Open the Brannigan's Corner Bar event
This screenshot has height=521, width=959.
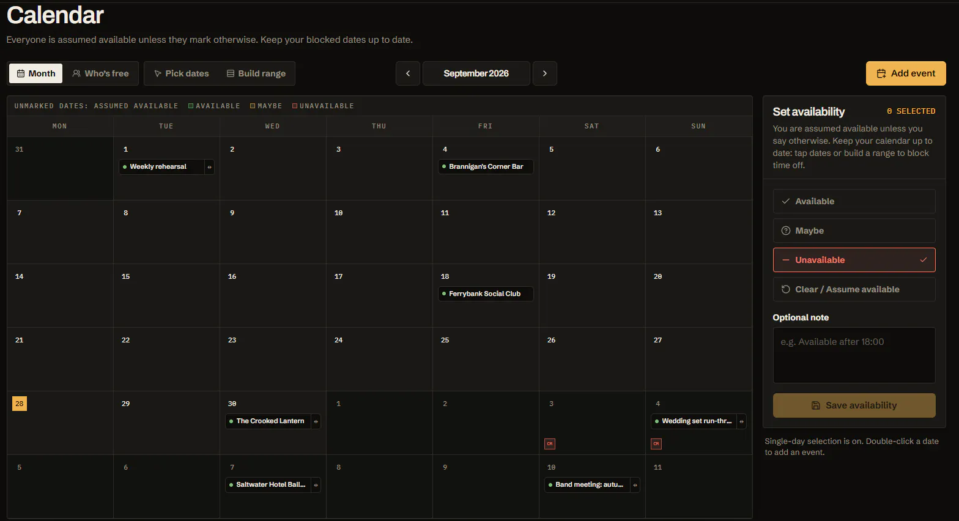pos(486,167)
